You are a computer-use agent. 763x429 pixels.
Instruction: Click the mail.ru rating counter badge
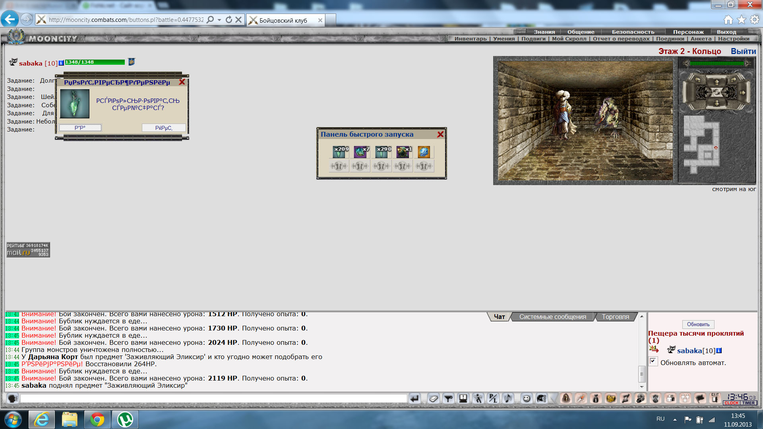(x=28, y=250)
